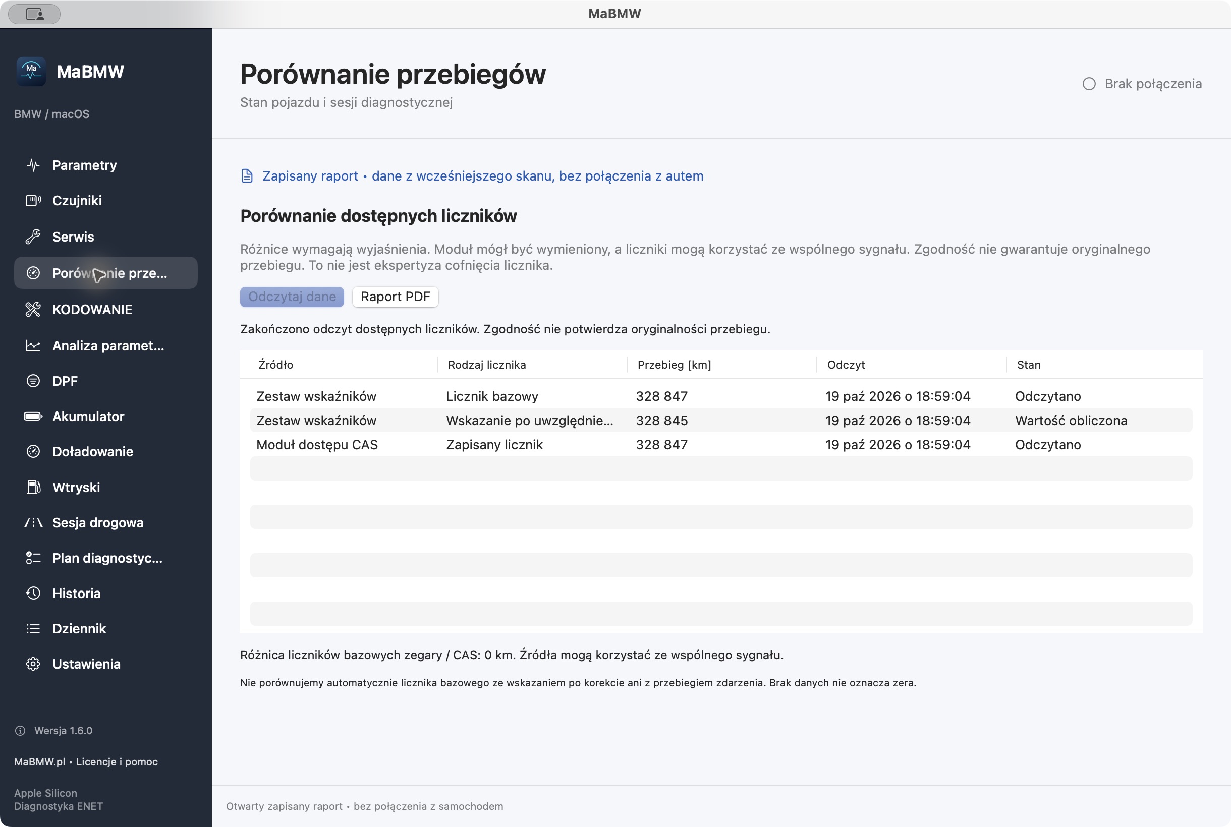Click the Historia clock icon
This screenshot has height=827, width=1231.
[x=33, y=593]
